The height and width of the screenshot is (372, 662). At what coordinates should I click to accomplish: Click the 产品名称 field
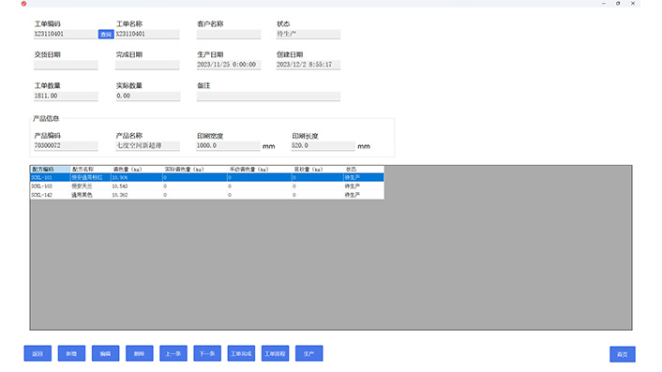click(148, 146)
